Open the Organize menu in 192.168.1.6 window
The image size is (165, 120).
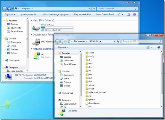(x=63, y=47)
